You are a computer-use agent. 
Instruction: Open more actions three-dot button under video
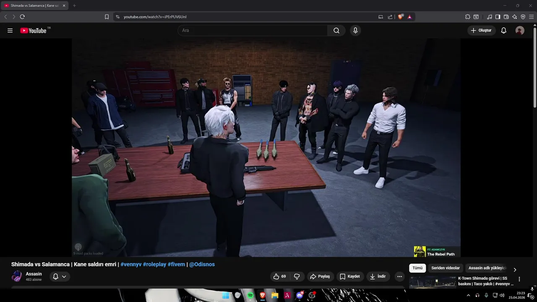coord(399,276)
